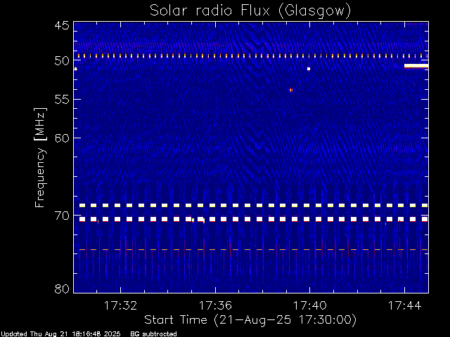Click the 60 MHz axis tick label

(x=62, y=138)
